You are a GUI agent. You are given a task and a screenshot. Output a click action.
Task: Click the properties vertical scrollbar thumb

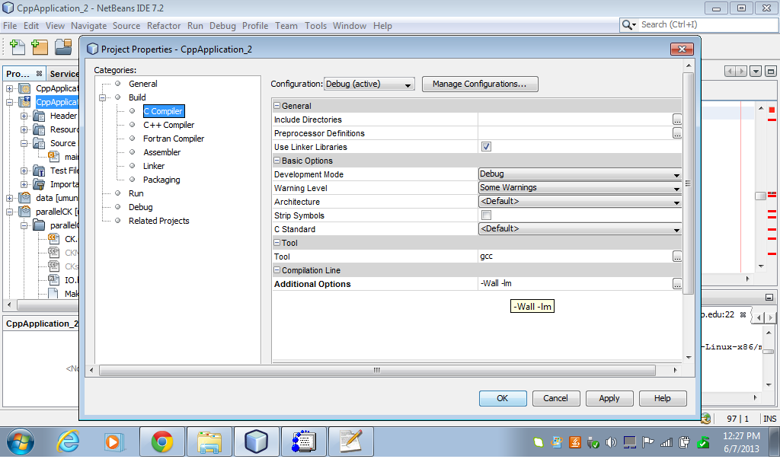point(689,183)
